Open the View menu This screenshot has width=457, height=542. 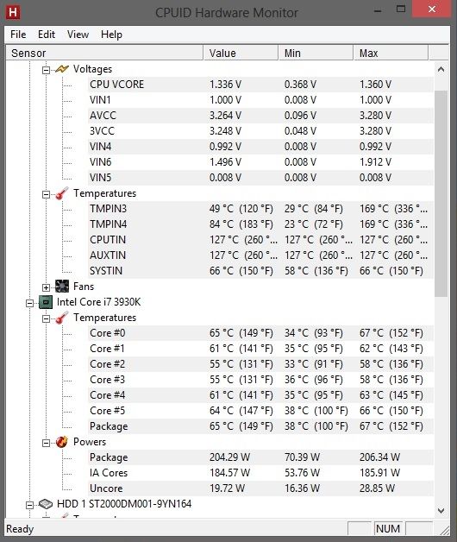coord(78,35)
